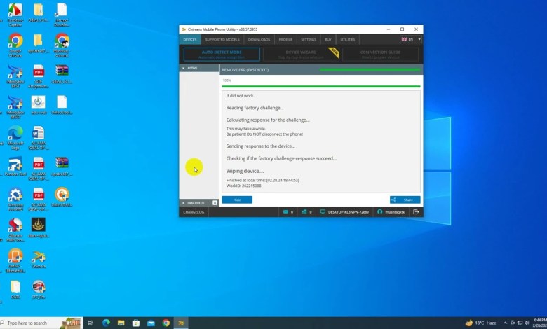
Task: Go to the Downloads tab
Action: 259,40
